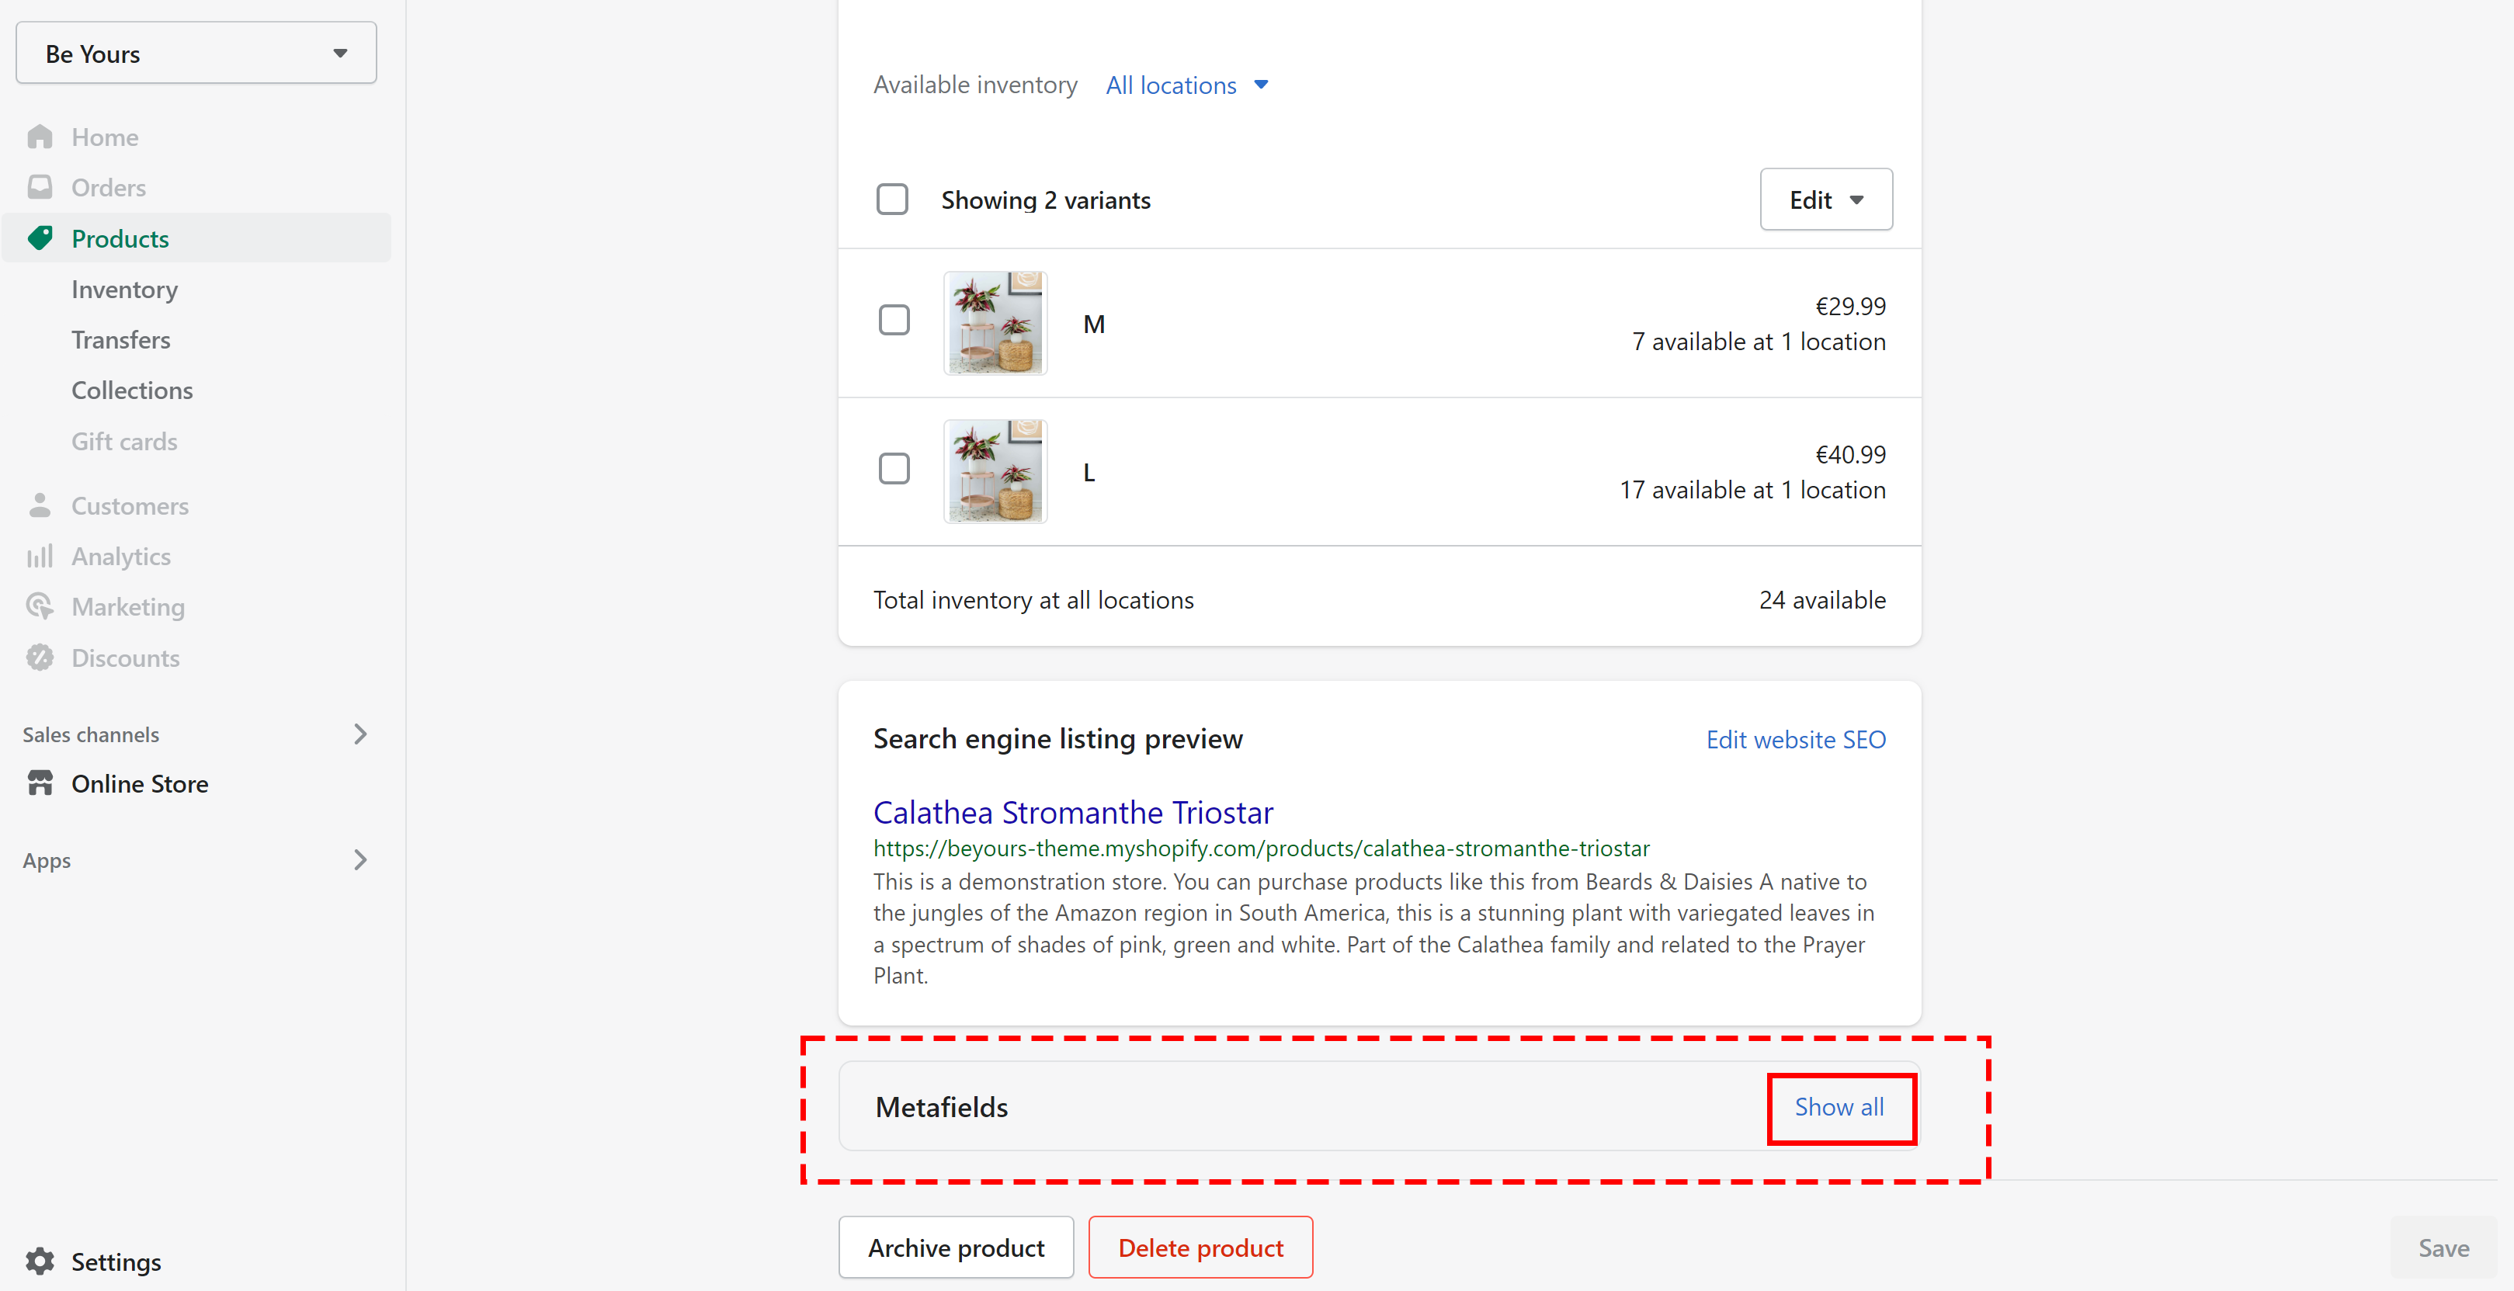Open the L variant thumbnail image
This screenshot has height=1291, width=2514.
(995, 471)
